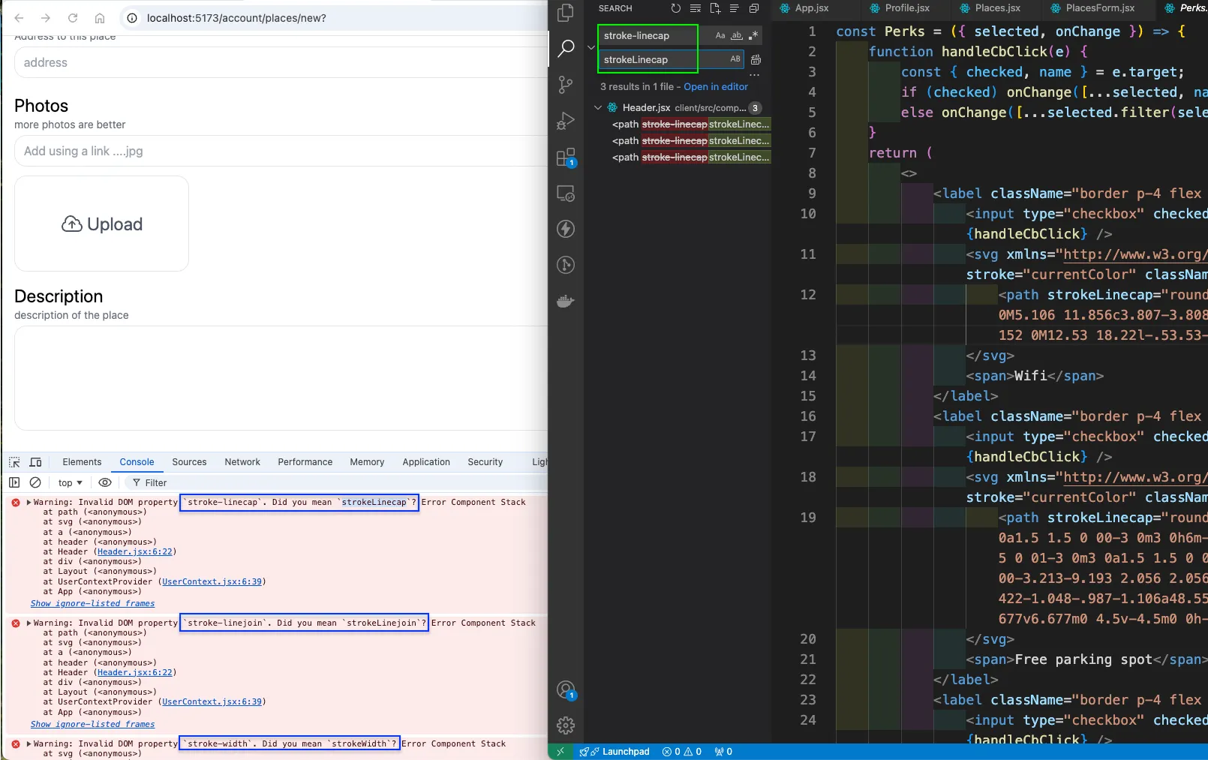Viewport: 1208px width, 760px height.
Task: Click Open in editor link
Action: [x=716, y=87]
